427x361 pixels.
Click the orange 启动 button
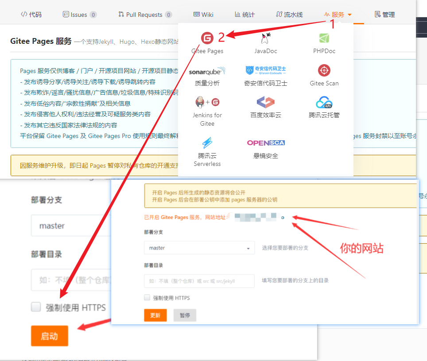pyautogui.click(x=50, y=336)
